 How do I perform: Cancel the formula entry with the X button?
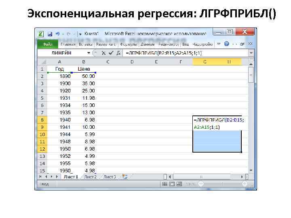pyautogui.click(x=103, y=53)
